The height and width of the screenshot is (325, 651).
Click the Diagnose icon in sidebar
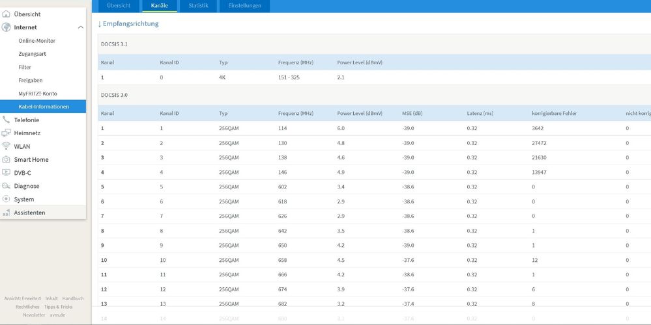7,186
